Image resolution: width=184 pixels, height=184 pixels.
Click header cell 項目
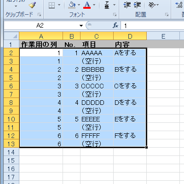tap(97, 44)
